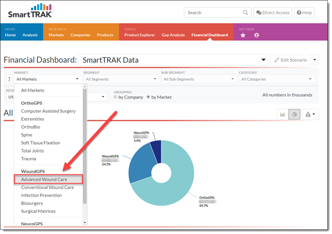Open My TRAK favorites star icon
The height and width of the screenshot is (234, 332).
[x=243, y=35]
